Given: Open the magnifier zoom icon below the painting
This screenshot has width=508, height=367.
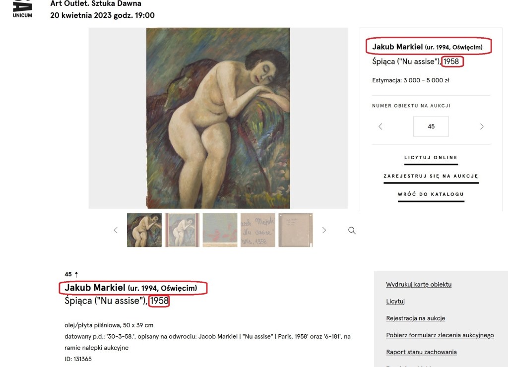Looking at the screenshot, I should point(352,230).
